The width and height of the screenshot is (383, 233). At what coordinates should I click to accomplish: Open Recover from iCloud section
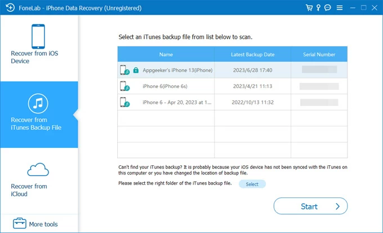39,181
